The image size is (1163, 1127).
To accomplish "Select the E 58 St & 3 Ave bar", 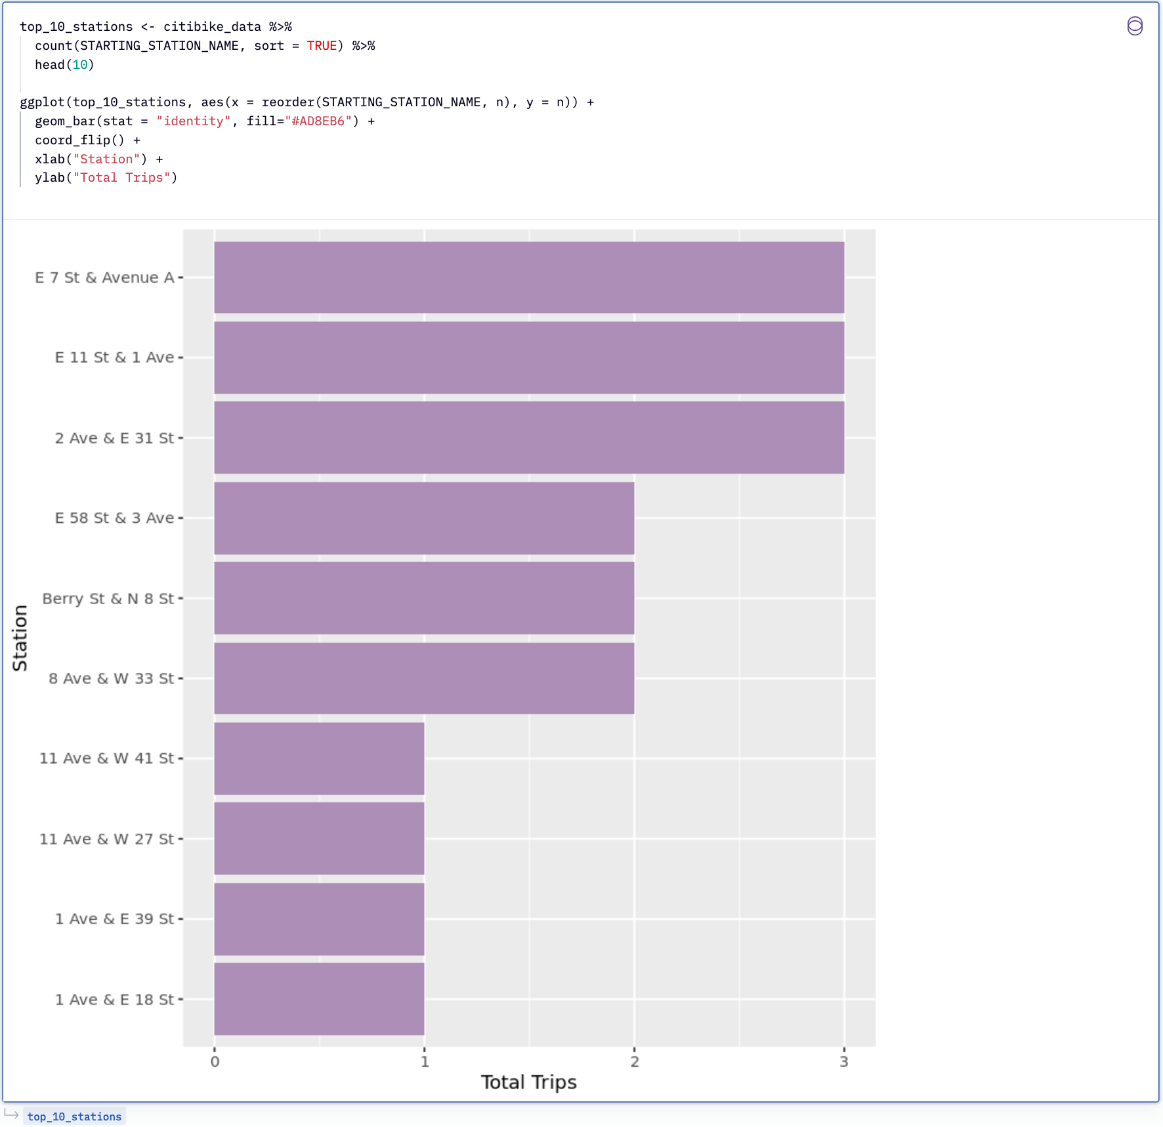I will 424,518.
